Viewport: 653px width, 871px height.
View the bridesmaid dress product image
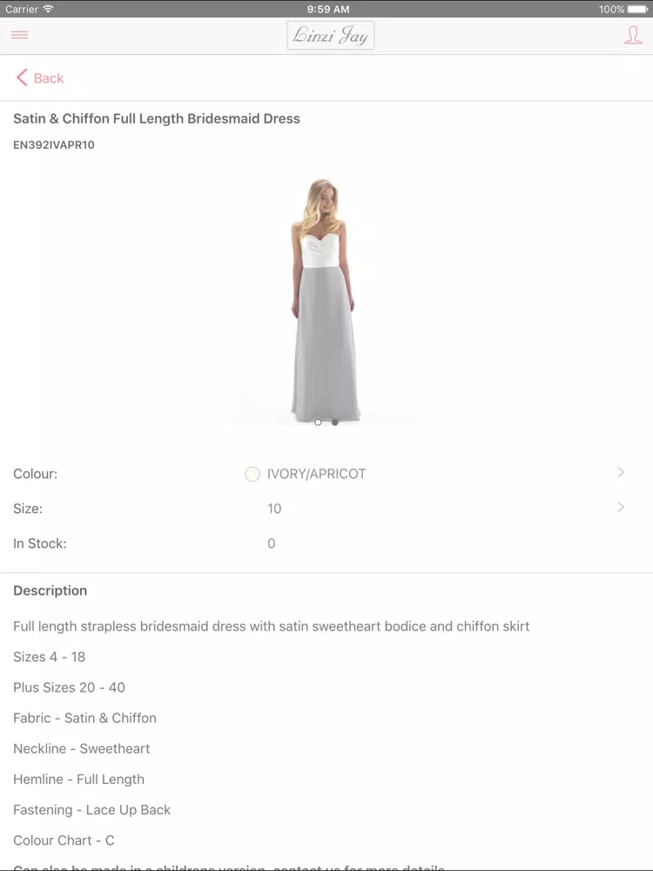pos(324,300)
